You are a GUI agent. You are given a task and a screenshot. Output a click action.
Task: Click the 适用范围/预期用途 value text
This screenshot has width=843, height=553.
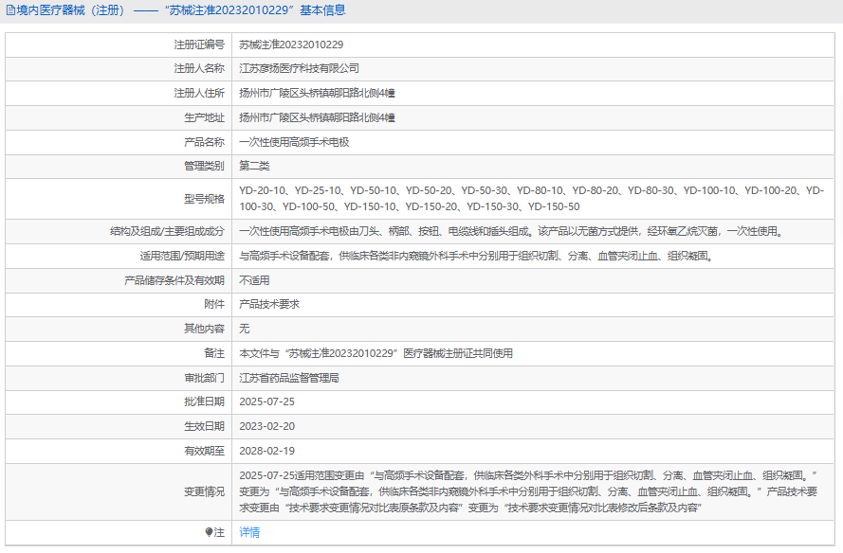pos(477,256)
